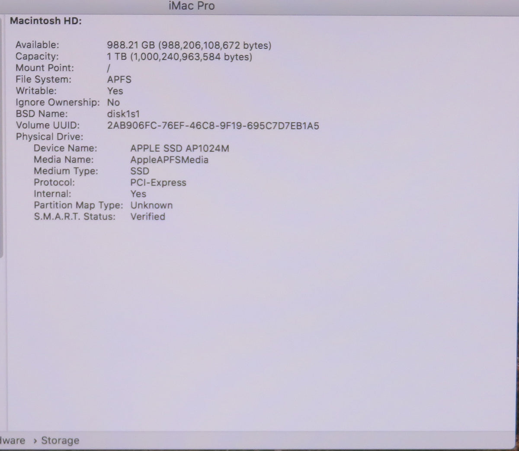Click the Media Name value AppleAPFSMedia
Image resolution: width=519 pixels, height=451 pixels.
(170, 160)
